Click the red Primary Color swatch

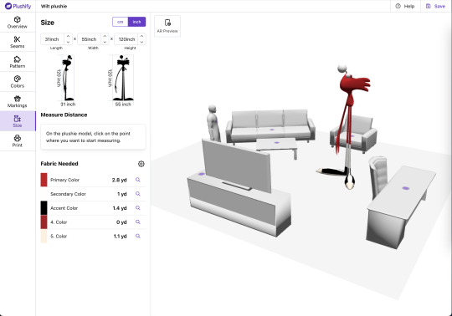[x=44, y=180]
